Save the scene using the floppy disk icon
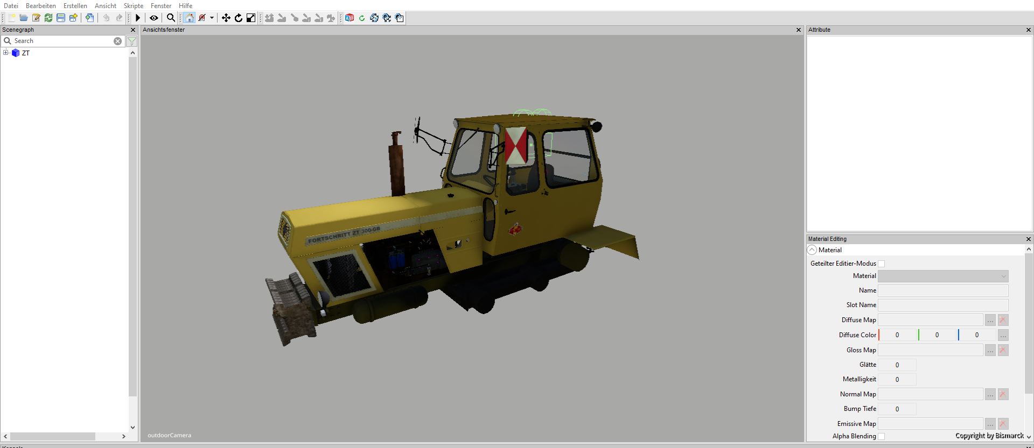 pos(61,18)
